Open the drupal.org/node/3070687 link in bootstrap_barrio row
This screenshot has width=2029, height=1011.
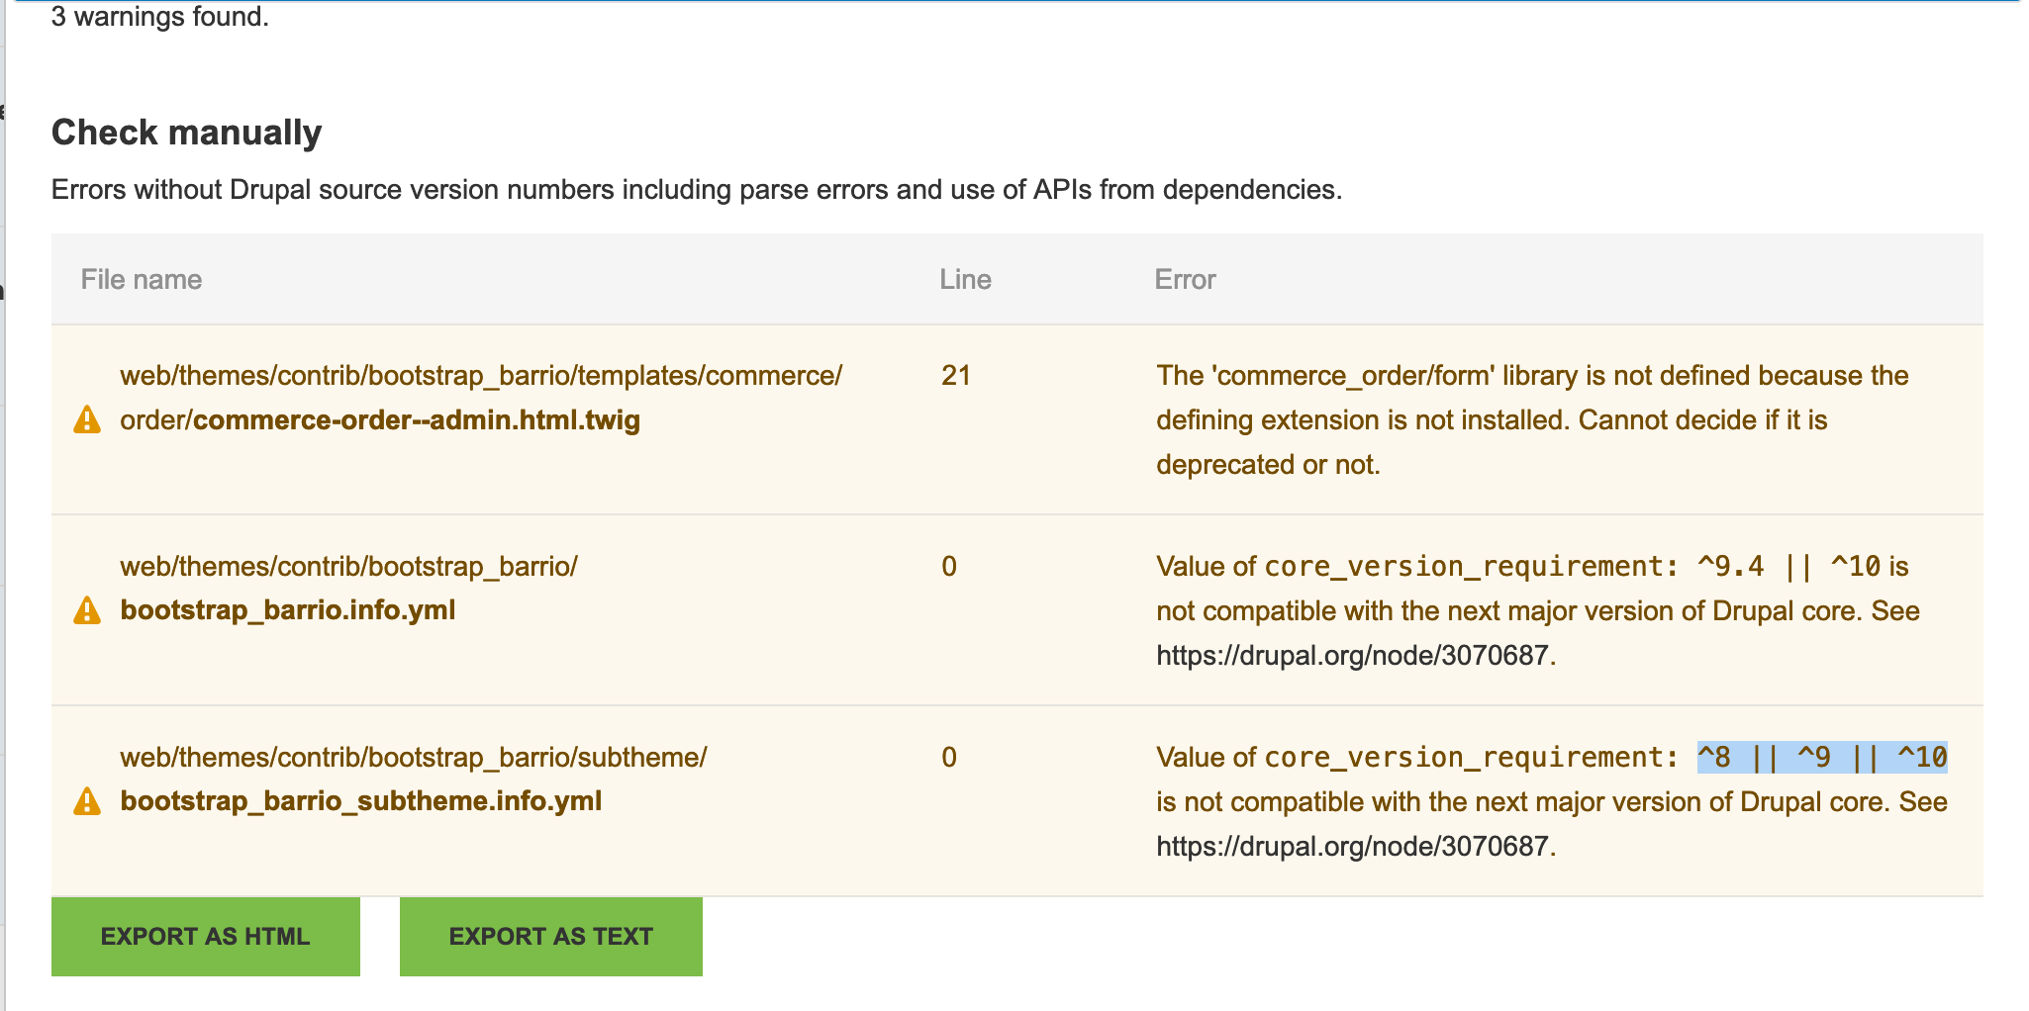click(1352, 653)
